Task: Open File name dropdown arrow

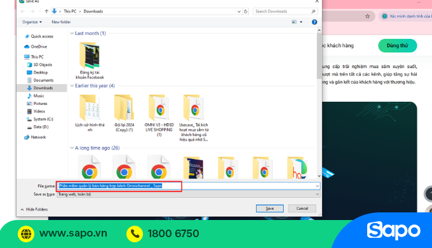Action: 317,186
